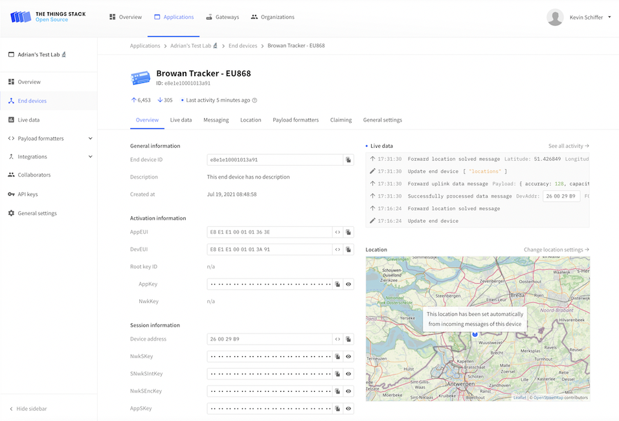
Task: Open See all activity link
Action: pos(568,146)
